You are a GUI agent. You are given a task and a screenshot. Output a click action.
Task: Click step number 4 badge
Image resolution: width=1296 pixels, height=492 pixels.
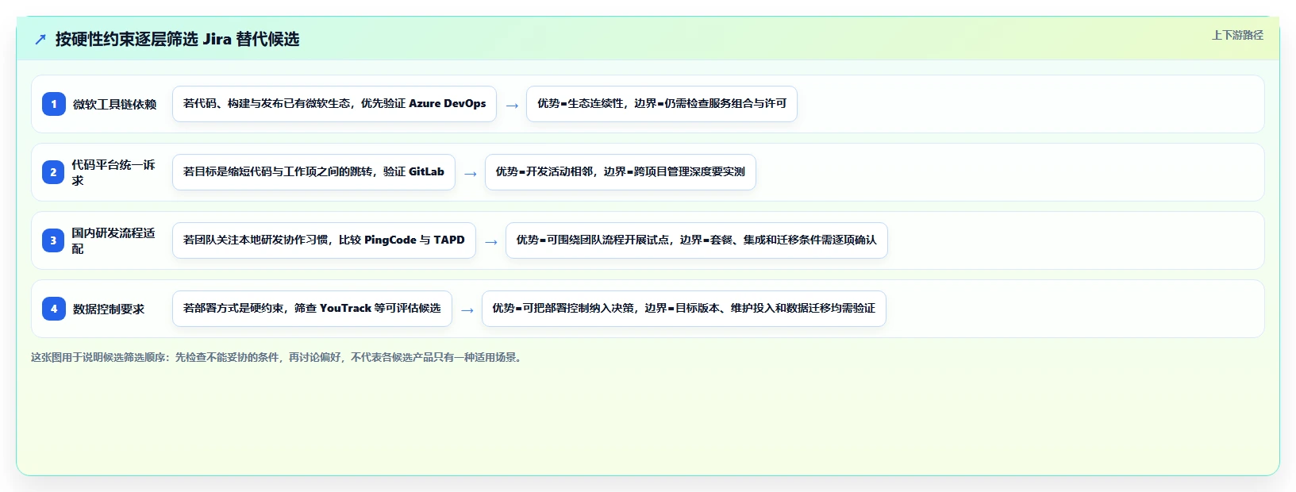(54, 309)
